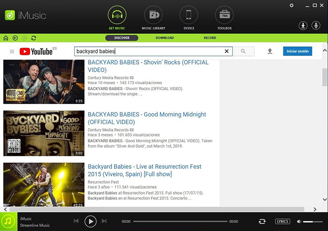
Task: Maximize the iMusic window
Action: 314,6
